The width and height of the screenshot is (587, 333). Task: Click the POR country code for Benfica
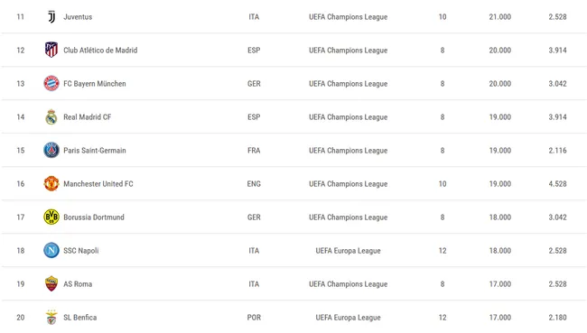click(x=254, y=318)
